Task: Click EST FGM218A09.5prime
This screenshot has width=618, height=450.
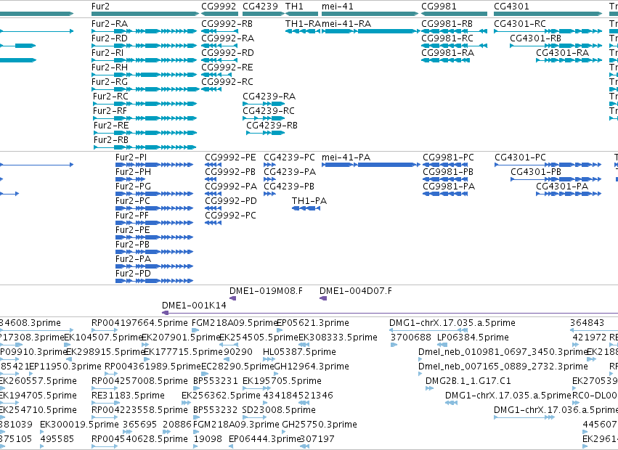Action: tap(196, 330)
